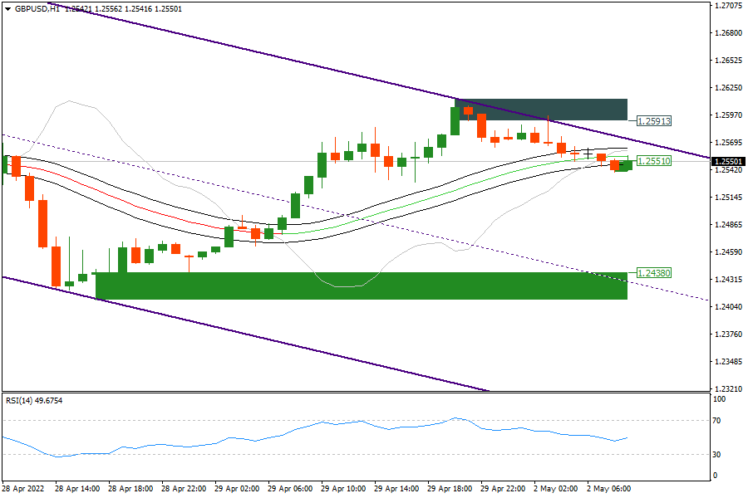The image size is (748, 498).
Task: Click the 1.24040 price scale label
Action: 728,307
